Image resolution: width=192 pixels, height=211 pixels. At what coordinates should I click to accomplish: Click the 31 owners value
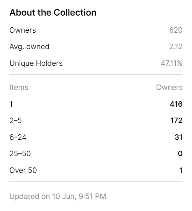click(178, 137)
